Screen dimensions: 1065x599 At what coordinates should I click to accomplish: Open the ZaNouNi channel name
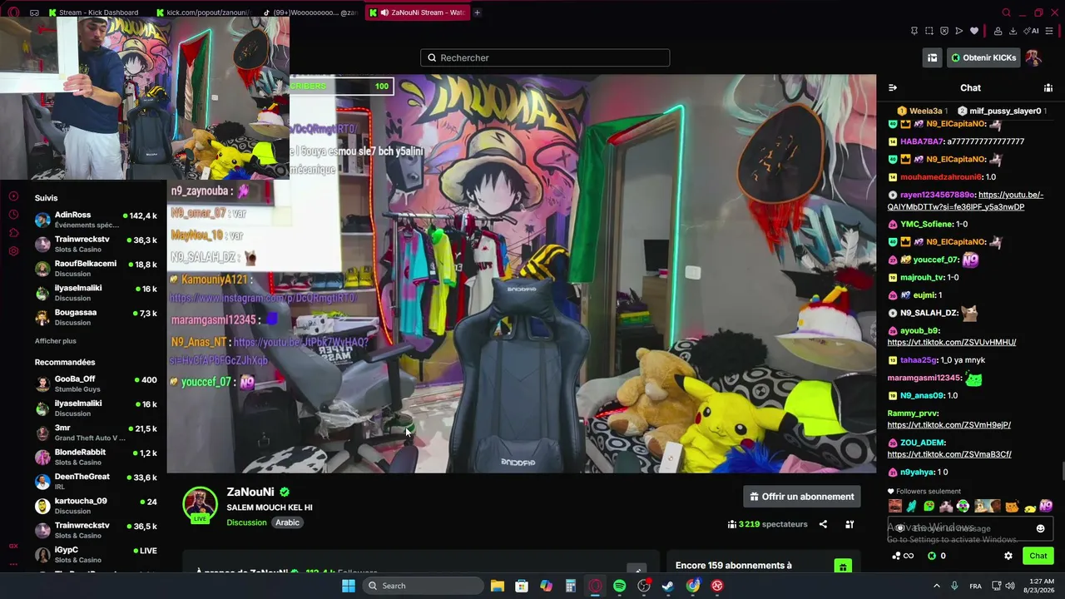(x=250, y=492)
